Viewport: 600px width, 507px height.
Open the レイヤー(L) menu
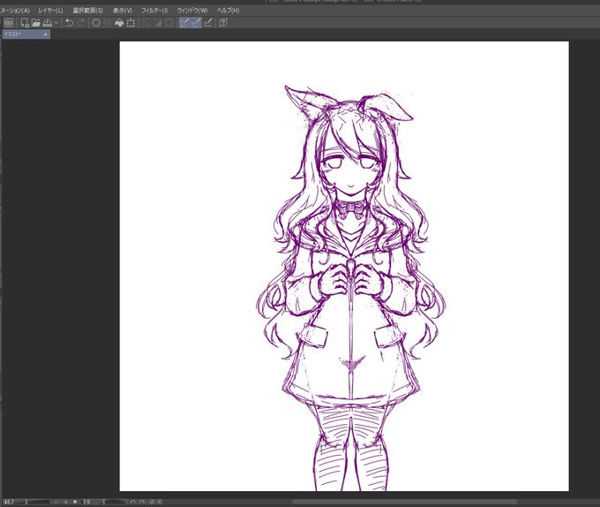[50, 11]
